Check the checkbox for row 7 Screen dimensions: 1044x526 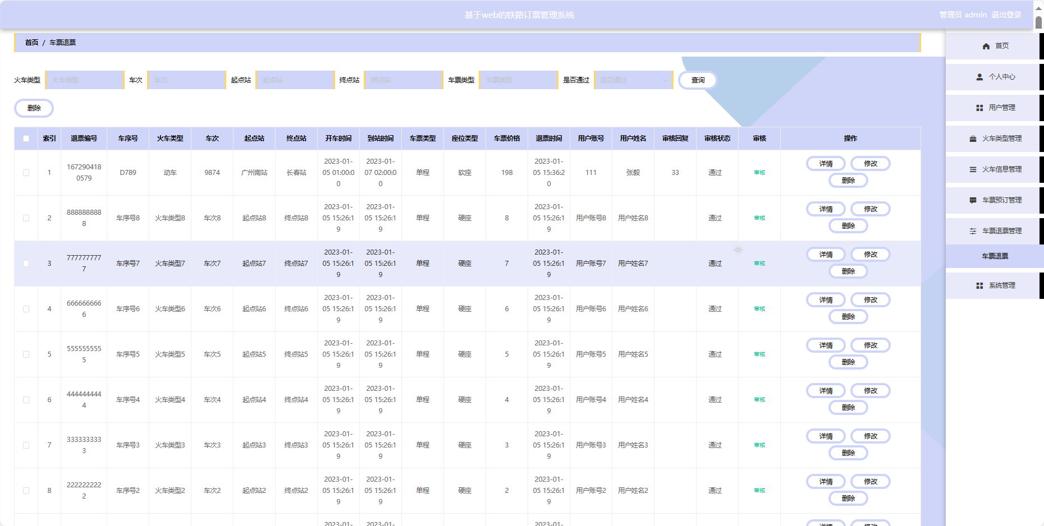[x=26, y=445]
